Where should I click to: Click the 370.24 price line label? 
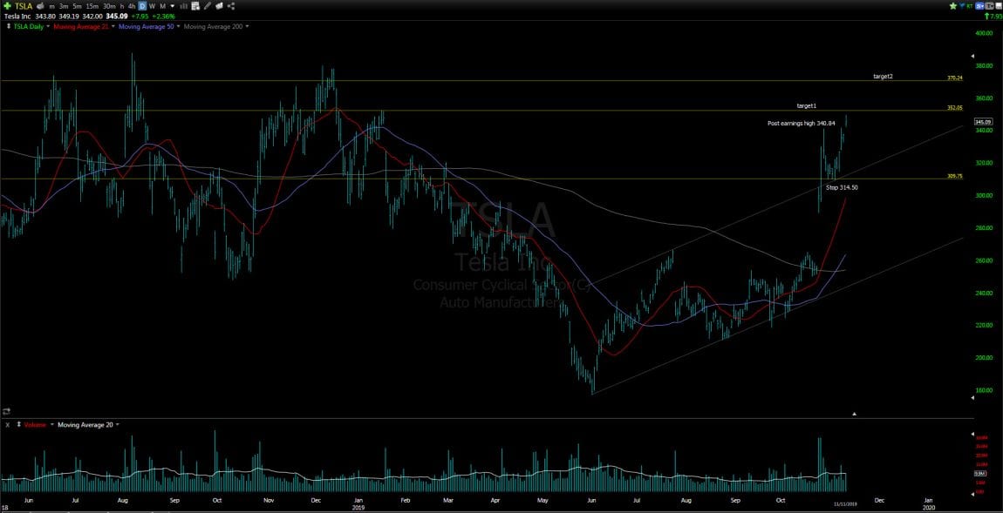(x=954, y=78)
